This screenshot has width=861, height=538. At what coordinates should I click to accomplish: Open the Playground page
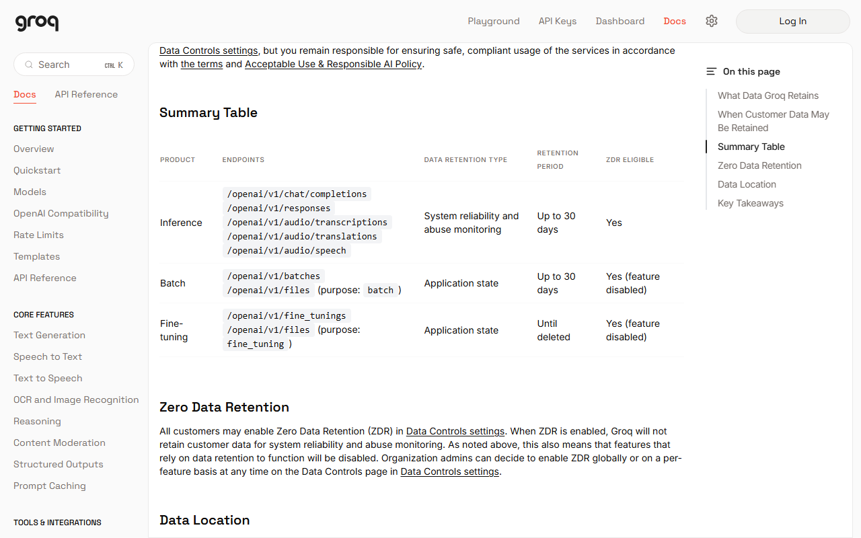[494, 21]
